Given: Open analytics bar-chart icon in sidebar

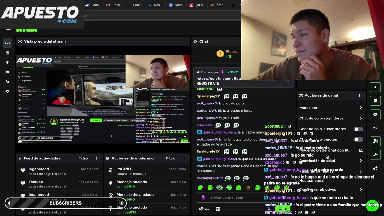Looking at the screenshot, I should pos(7,53).
